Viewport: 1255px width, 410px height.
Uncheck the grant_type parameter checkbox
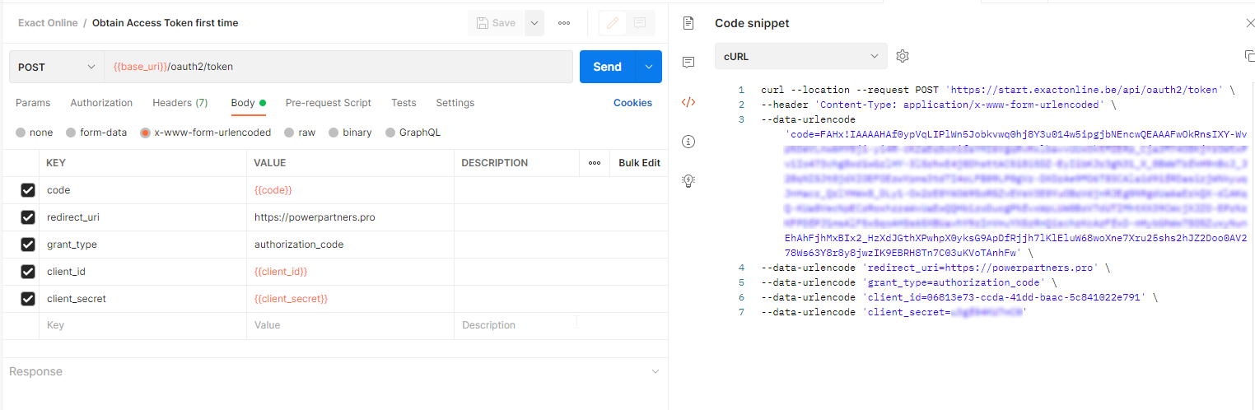(28, 245)
